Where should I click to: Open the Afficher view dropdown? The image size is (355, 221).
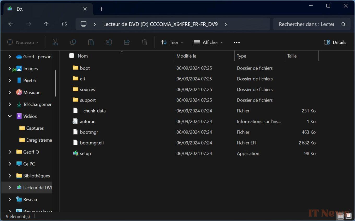tap(208, 42)
